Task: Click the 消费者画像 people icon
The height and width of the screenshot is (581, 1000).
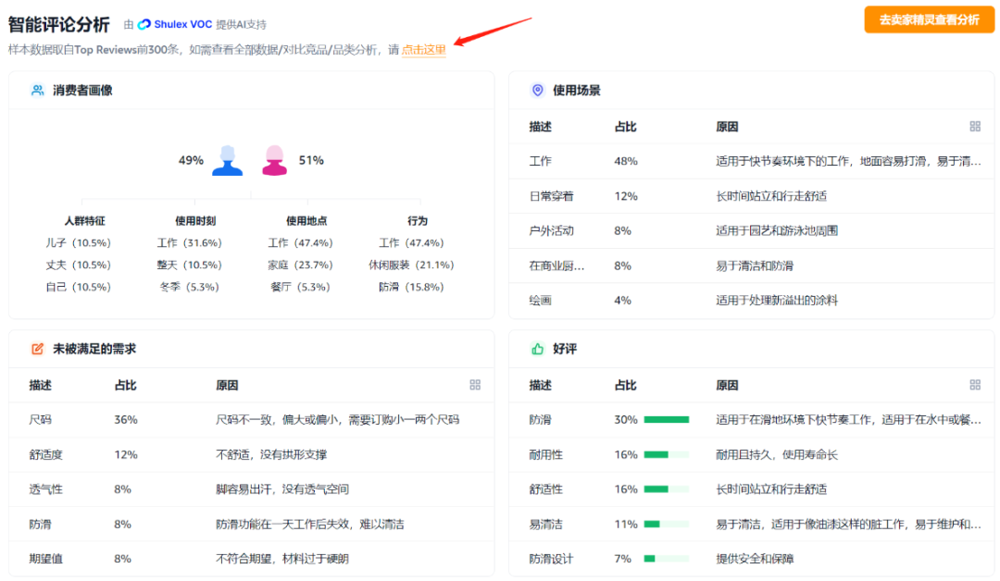Action: (x=38, y=90)
